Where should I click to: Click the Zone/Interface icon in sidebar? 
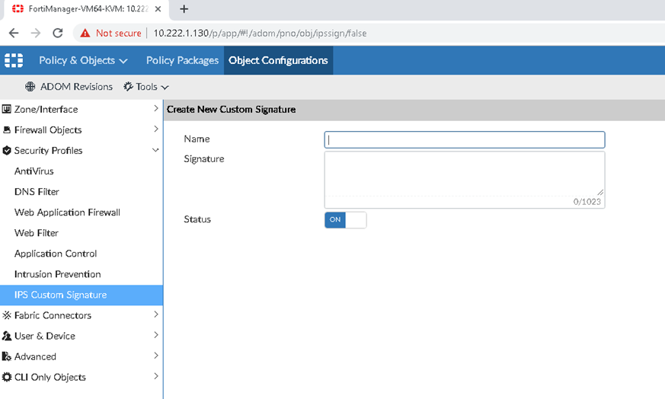click(x=7, y=110)
